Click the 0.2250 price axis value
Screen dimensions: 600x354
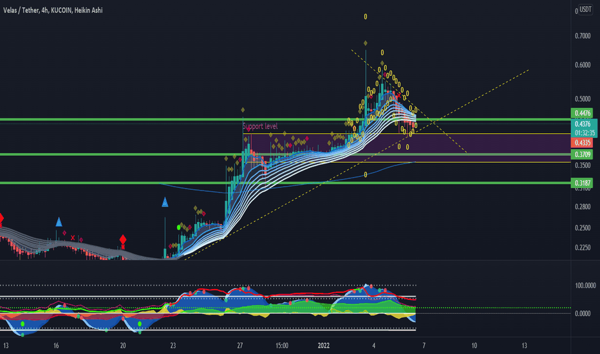(583, 248)
